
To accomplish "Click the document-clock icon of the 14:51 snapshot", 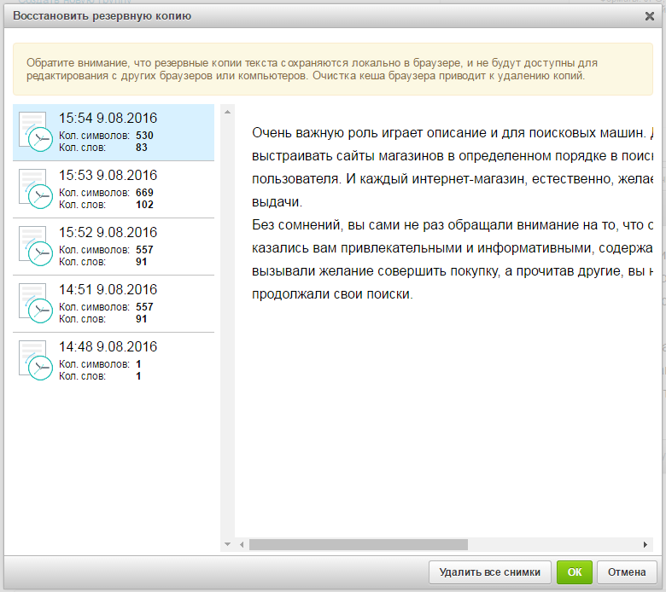I will (34, 303).
